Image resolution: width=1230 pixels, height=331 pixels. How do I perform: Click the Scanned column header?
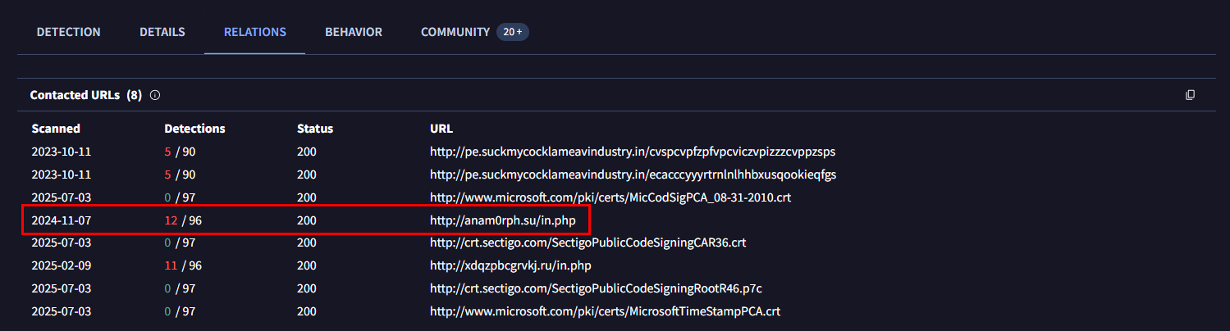(56, 129)
